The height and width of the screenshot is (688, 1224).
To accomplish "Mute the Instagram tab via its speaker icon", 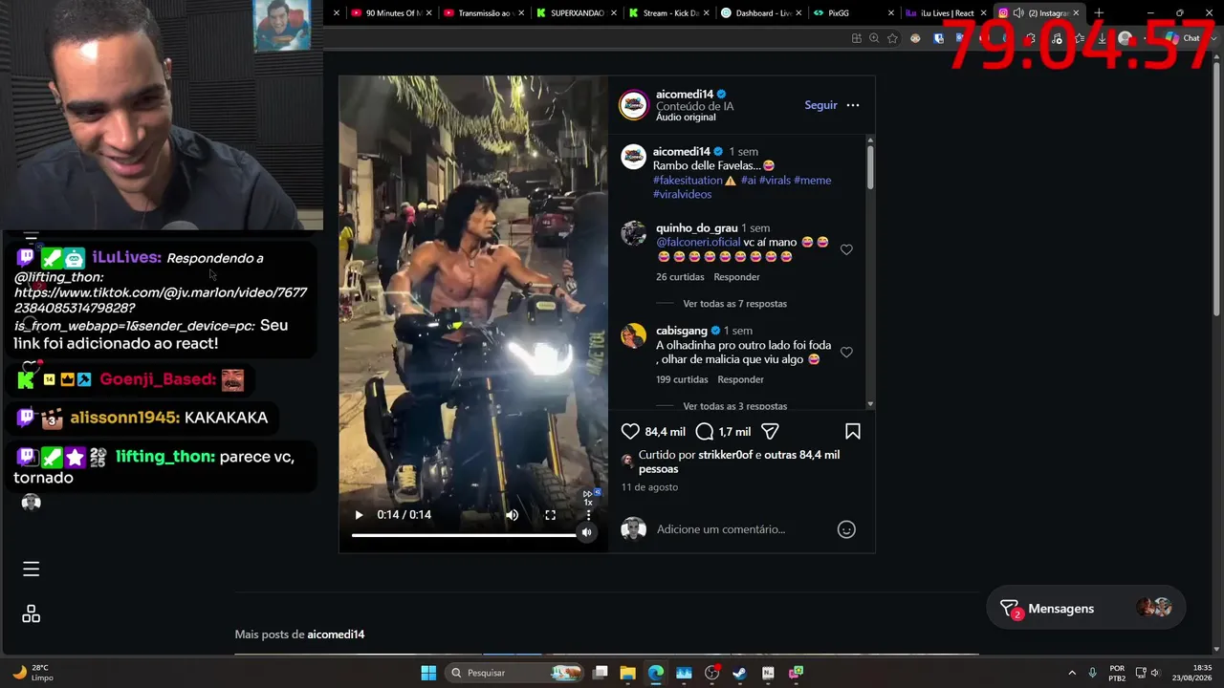I will (1018, 13).
